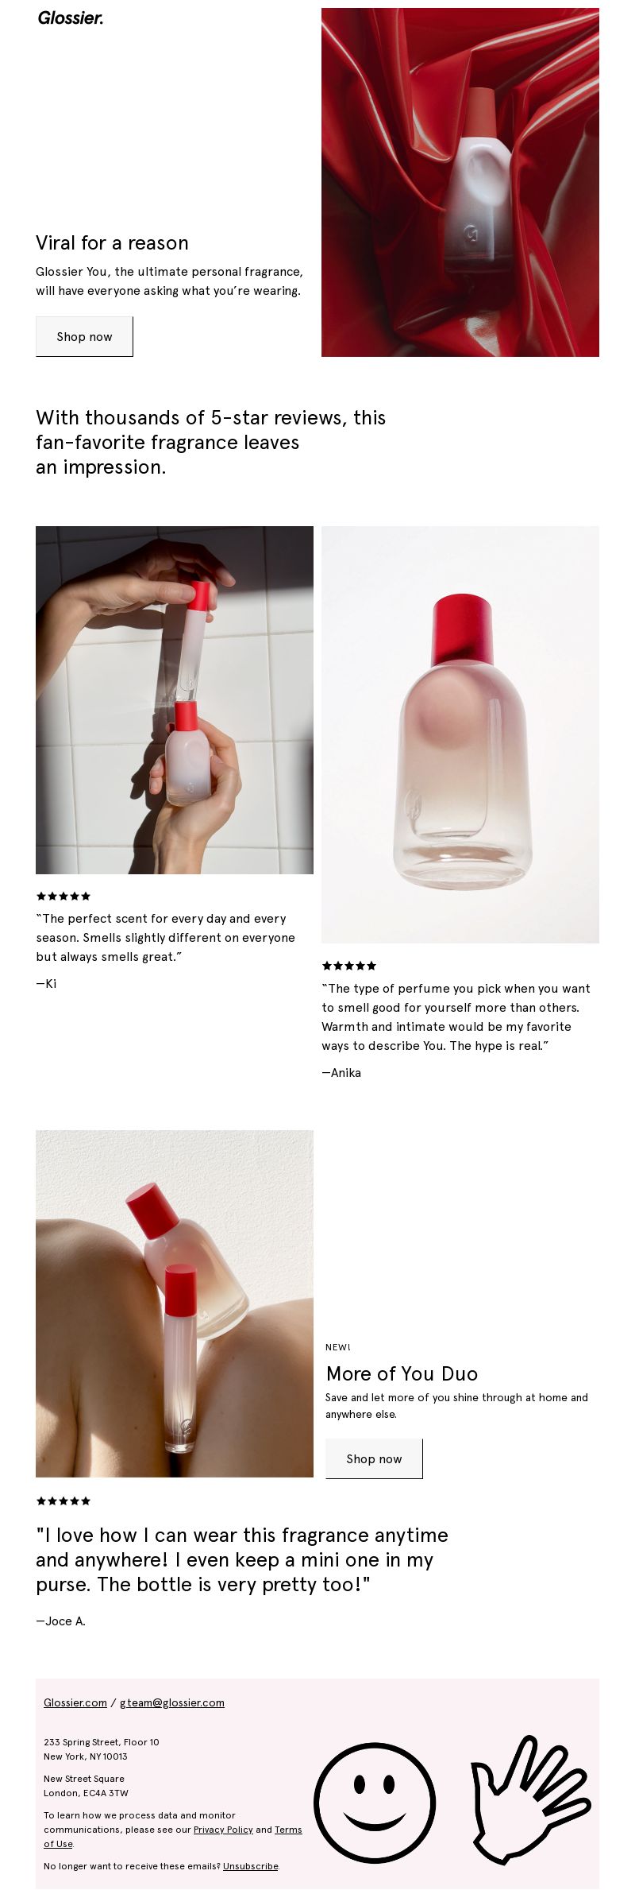
Task: Click the Viral for a reason headline
Action: 112,242
